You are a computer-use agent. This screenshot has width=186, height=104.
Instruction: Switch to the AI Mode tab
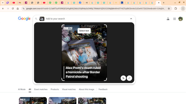point(22,89)
